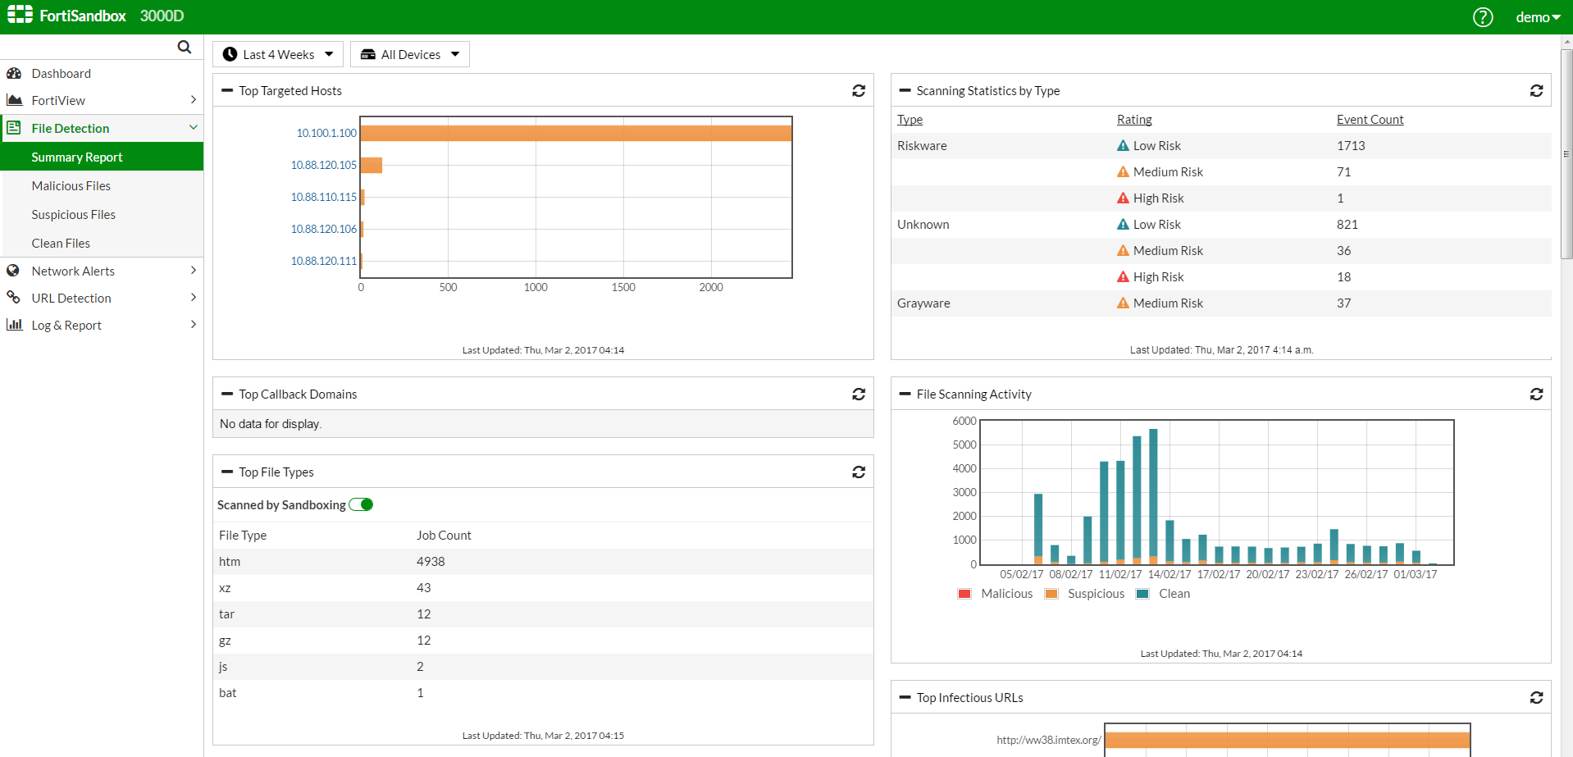The height and width of the screenshot is (757, 1573).
Task: Open the help question mark icon
Action: click(1482, 17)
